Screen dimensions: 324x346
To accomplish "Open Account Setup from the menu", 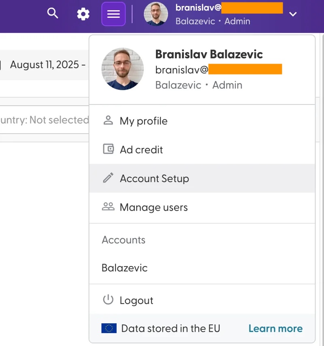I will [202, 178].
